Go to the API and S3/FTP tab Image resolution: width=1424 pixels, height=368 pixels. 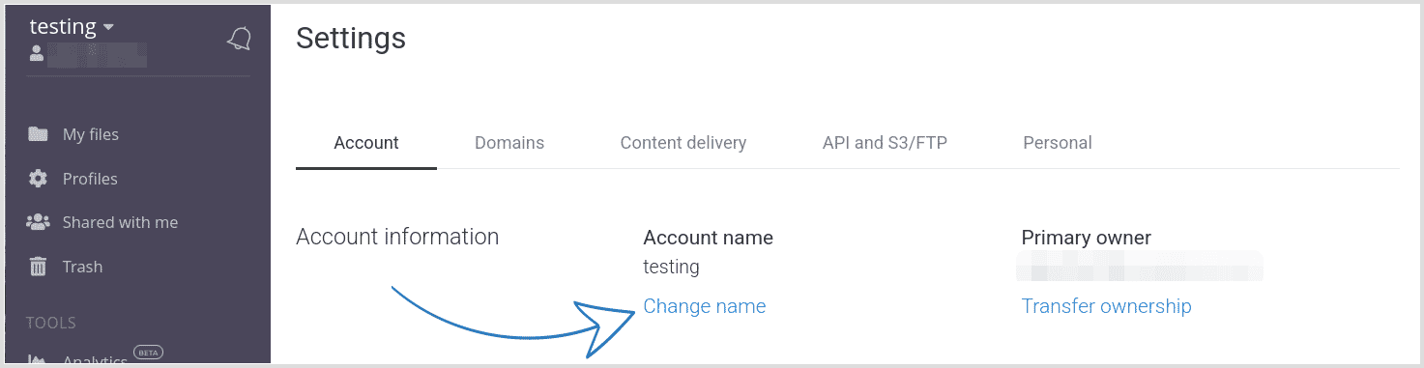click(x=885, y=143)
